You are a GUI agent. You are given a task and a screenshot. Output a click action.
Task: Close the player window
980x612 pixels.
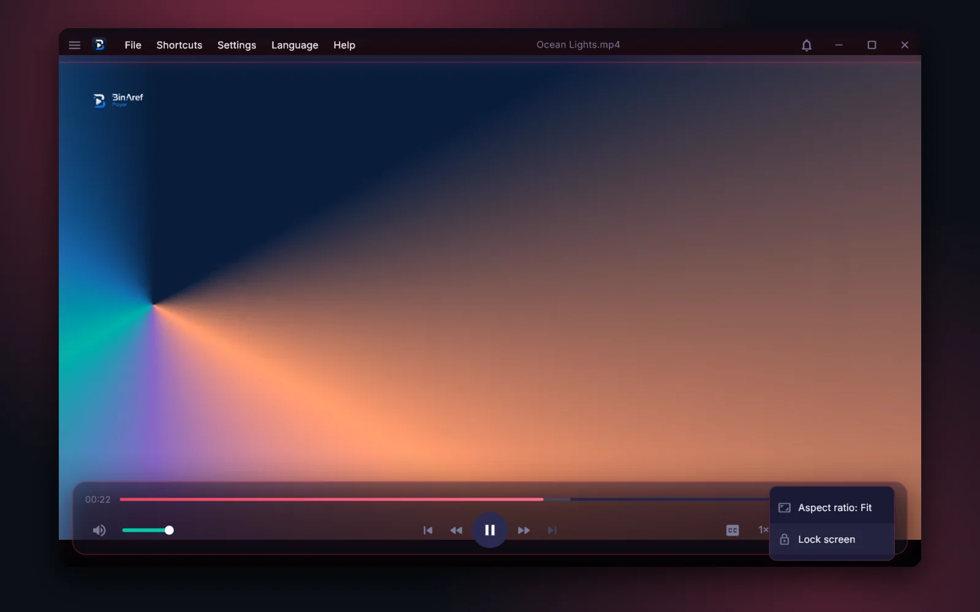905,45
